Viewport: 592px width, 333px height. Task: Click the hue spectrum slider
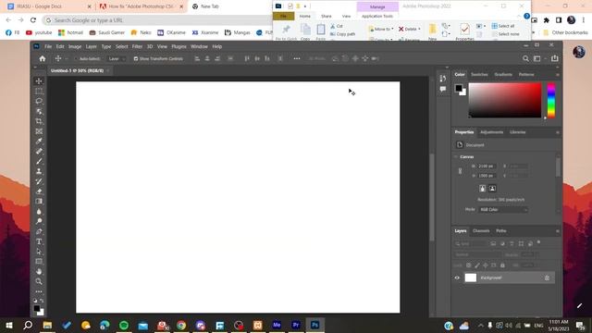551,101
